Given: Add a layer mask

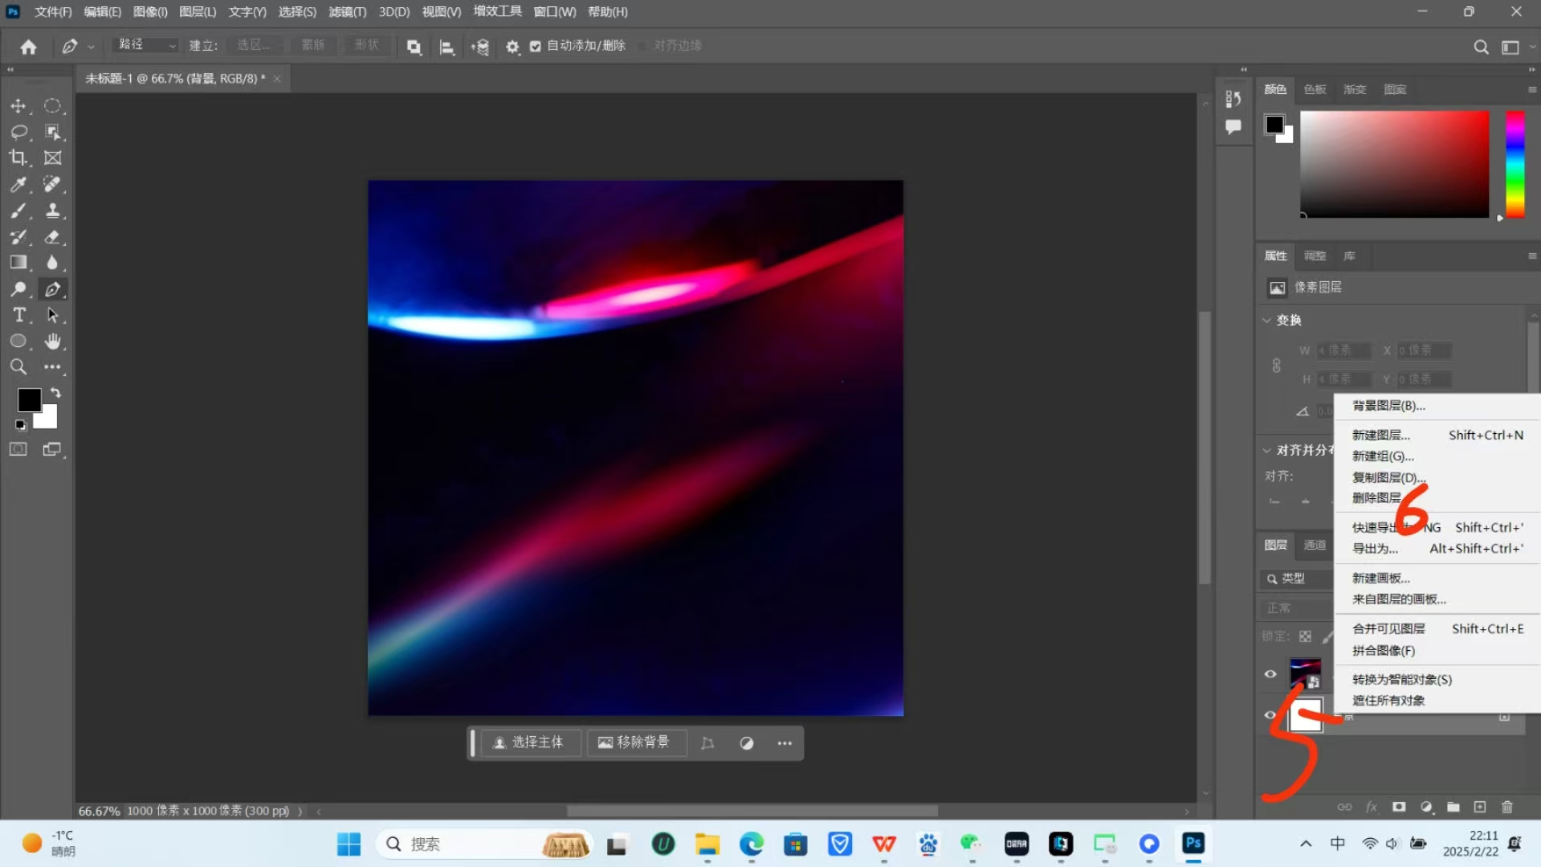Looking at the screenshot, I should pyautogui.click(x=1399, y=807).
